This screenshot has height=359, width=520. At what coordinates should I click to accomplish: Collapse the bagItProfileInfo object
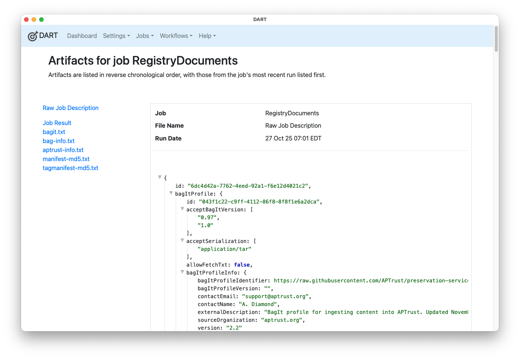182,272
